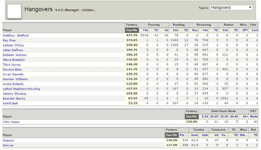This screenshot has width=261, height=150.
Task: Sort defense by Sack column
Action: coord(194,135)
